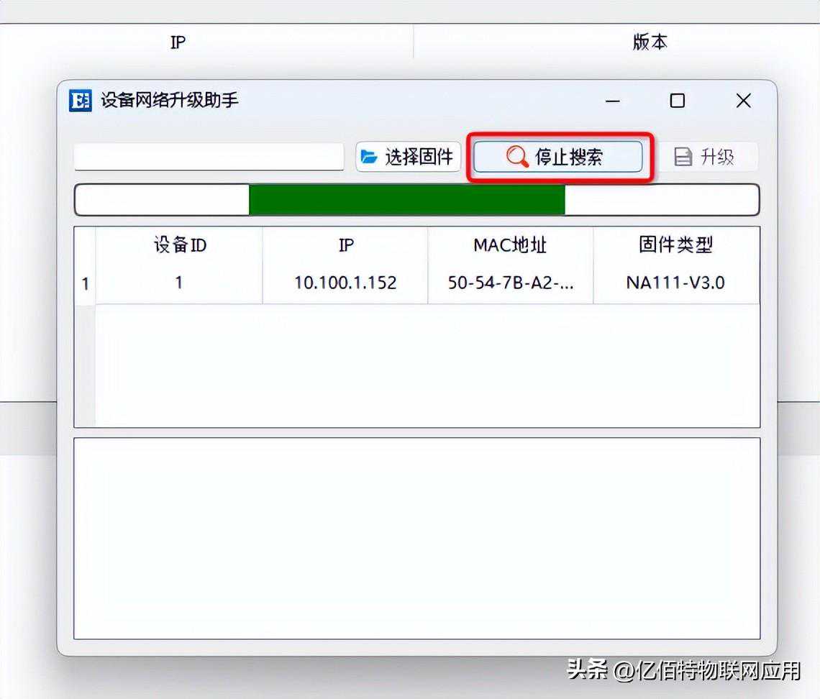The width and height of the screenshot is (820, 699).
Task: Maximize the 设备网络升级助手 window
Action: pyautogui.click(x=678, y=101)
